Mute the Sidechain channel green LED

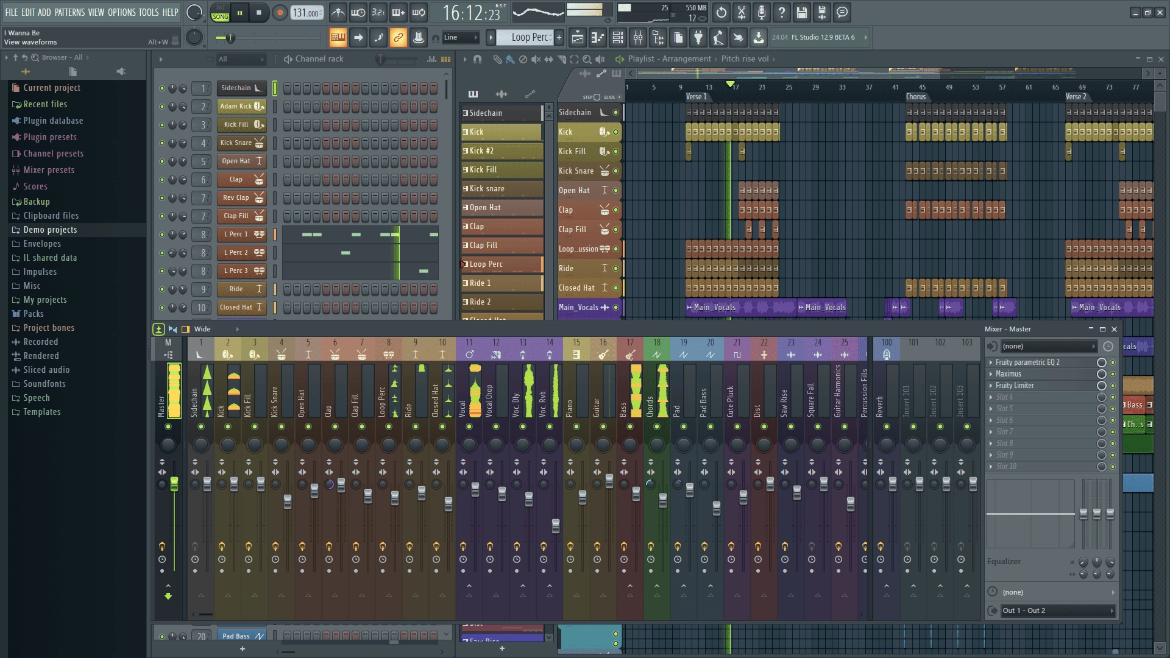pos(161,88)
